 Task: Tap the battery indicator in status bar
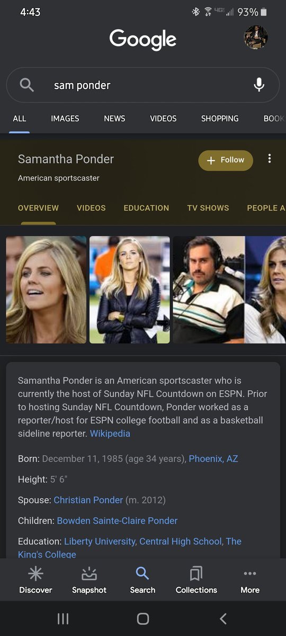[264, 12]
